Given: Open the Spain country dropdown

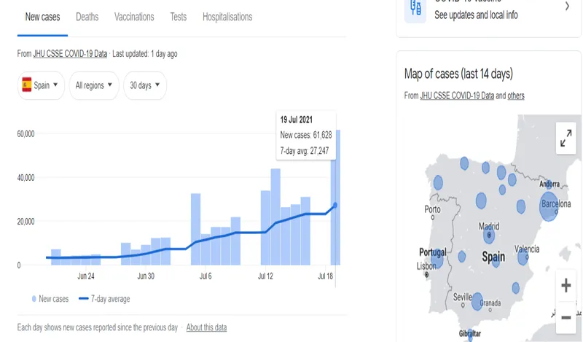Looking at the screenshot, I should [41, 85].
